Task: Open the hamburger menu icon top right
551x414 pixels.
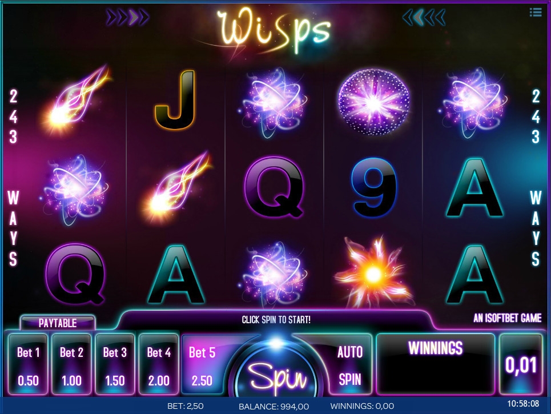Action: click(x=536, y=13)
